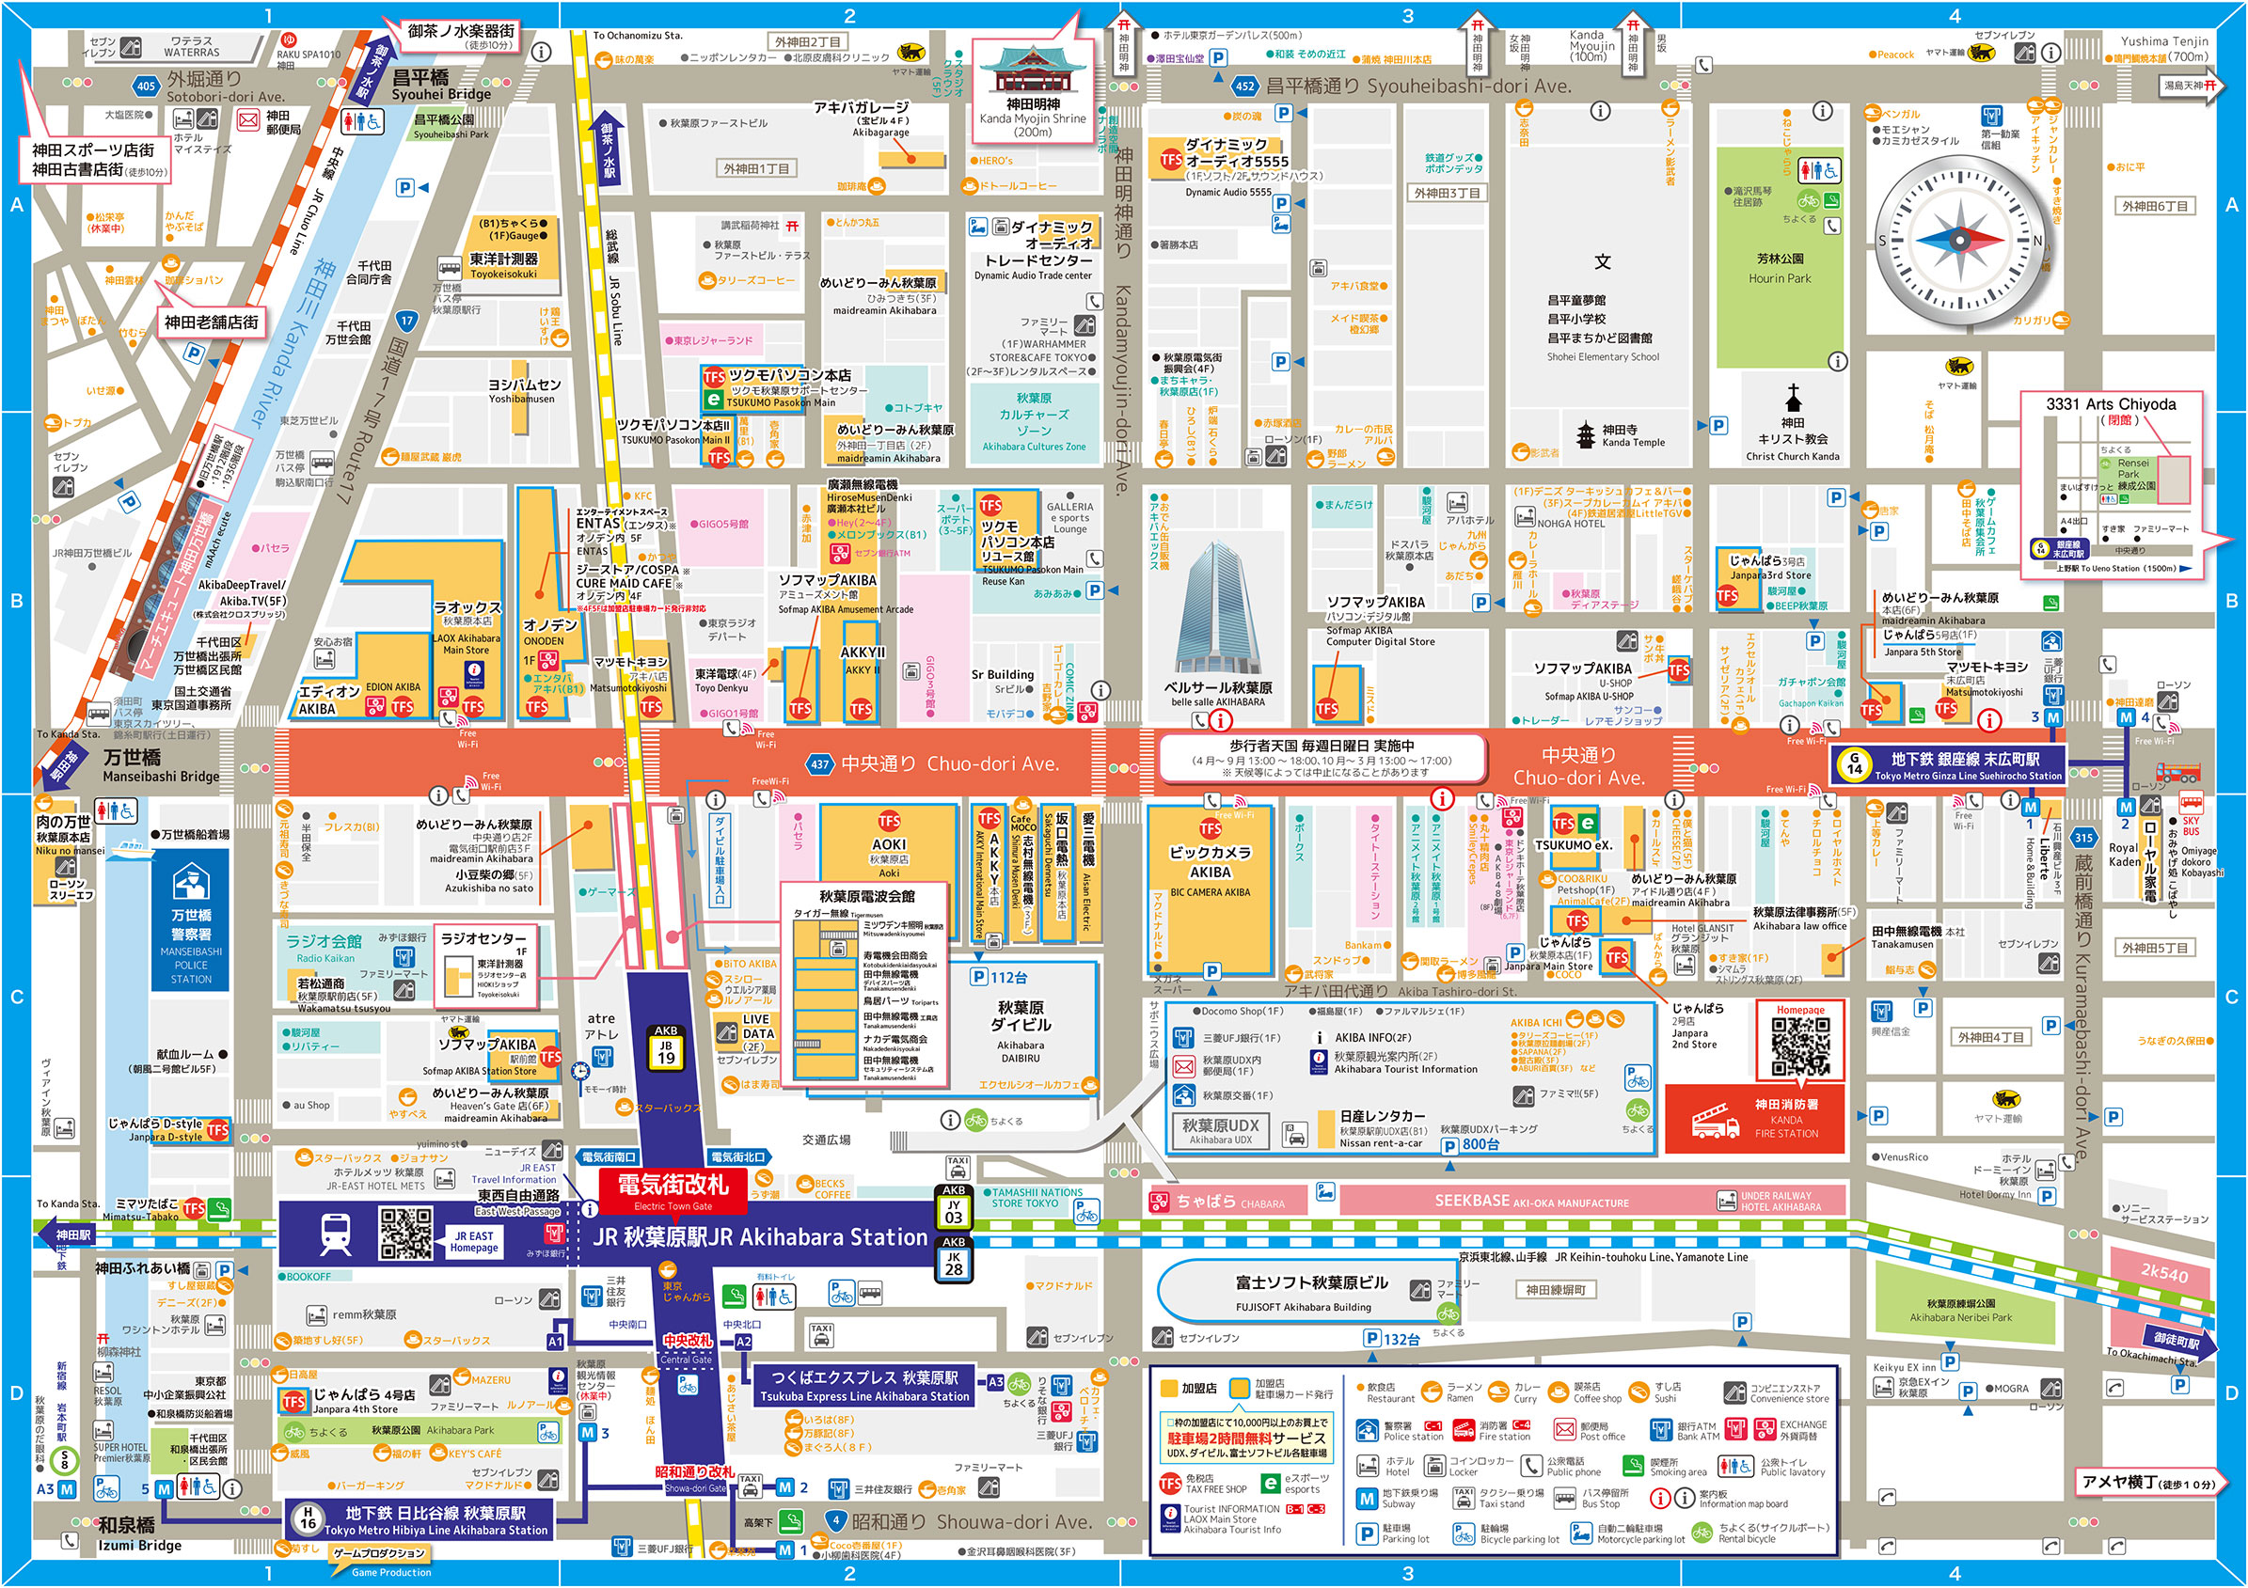Click the route 437 badge on Chuo-dori
This screenshot has width=2248, height=1588.
[819, 765]
